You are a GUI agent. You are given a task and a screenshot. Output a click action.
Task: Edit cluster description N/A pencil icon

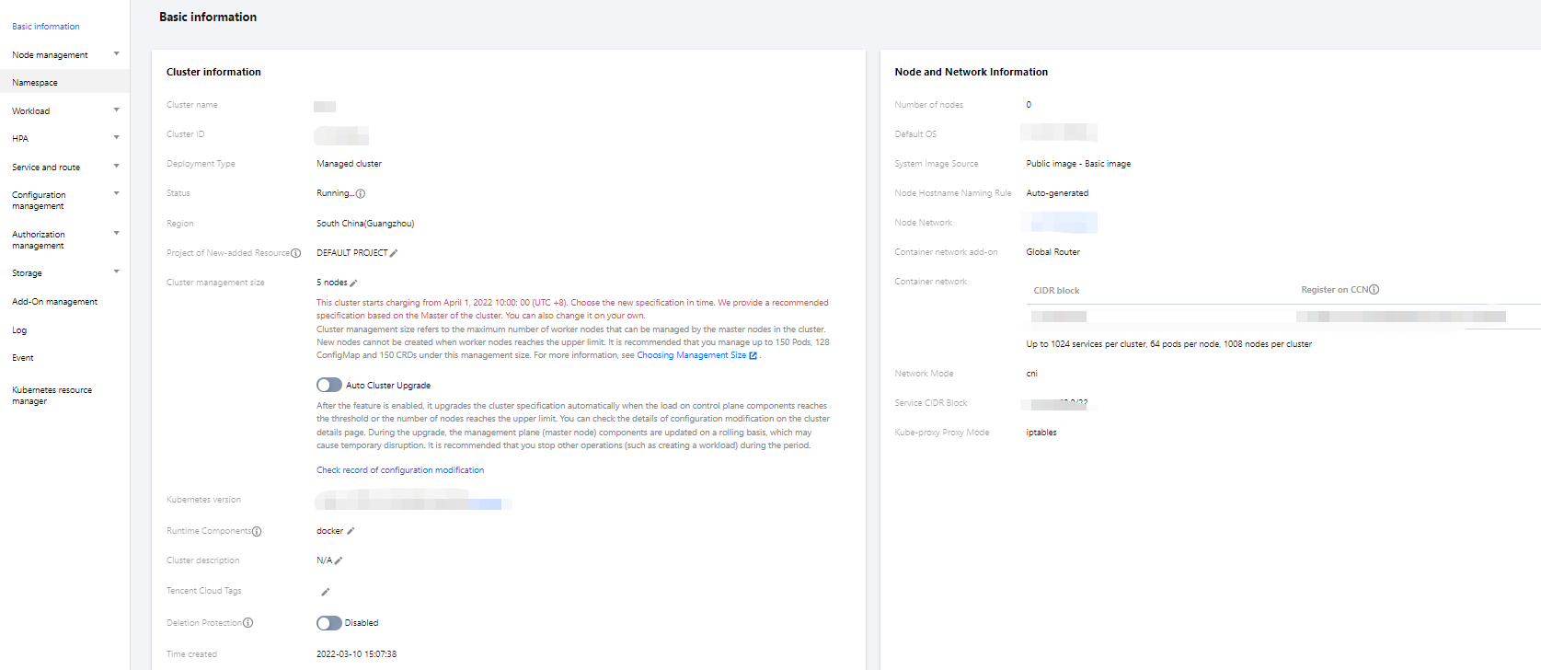(339, 560)
